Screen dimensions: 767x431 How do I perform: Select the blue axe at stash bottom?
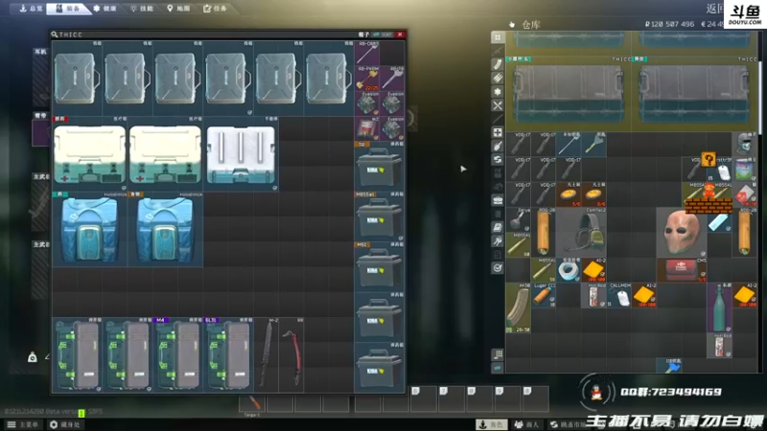click(668, 365)
